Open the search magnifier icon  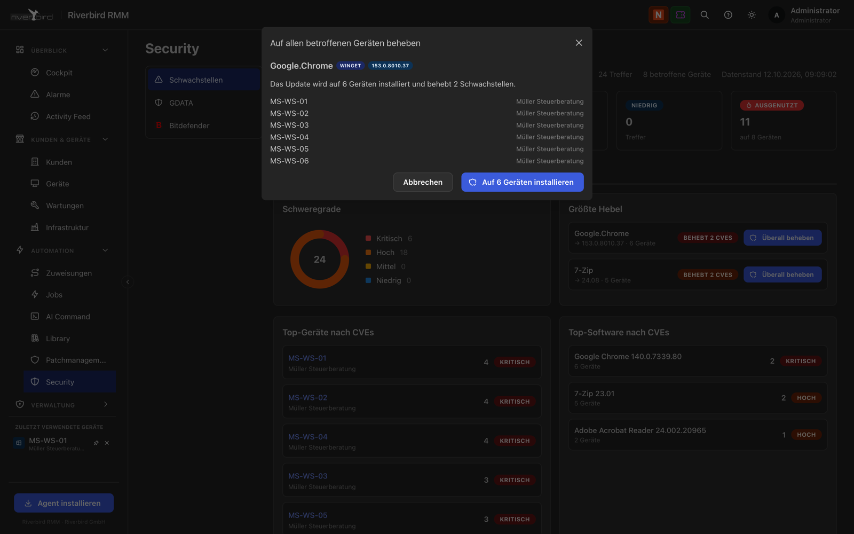pos(705,15)
